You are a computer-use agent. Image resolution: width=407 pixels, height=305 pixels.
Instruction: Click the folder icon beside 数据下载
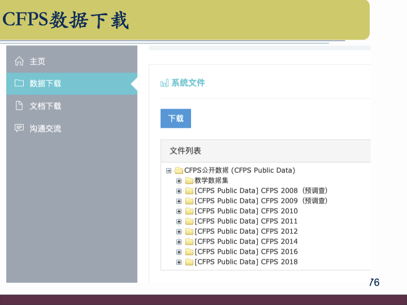pyautogui.click(x=19, y=83)
